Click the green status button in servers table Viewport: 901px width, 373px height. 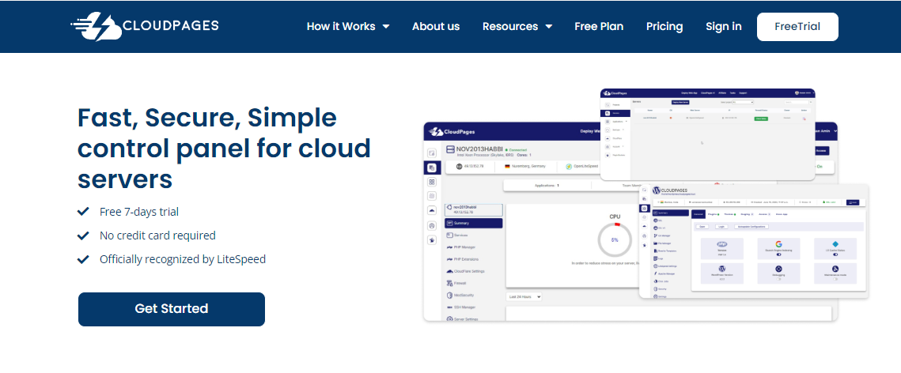[761, 119]
